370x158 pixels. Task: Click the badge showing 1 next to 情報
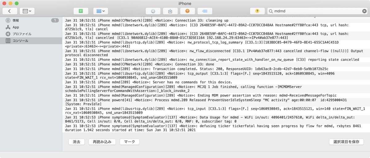pos(55,20)
